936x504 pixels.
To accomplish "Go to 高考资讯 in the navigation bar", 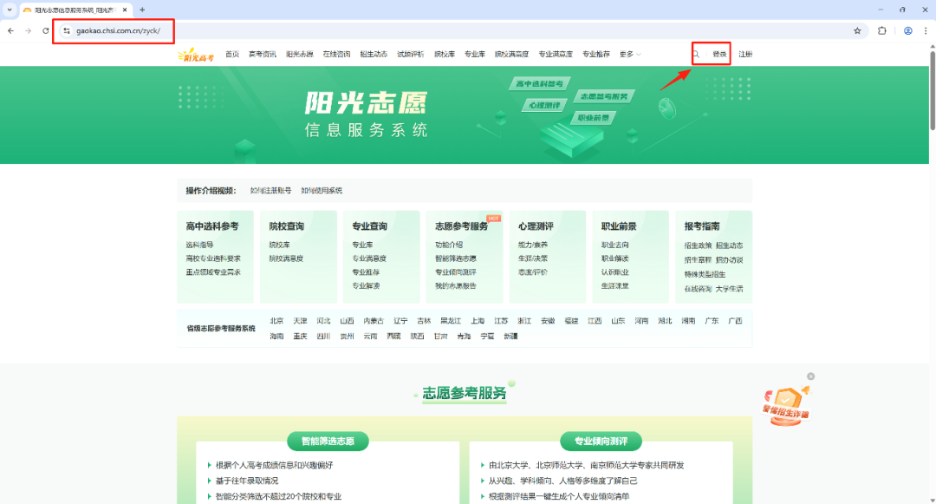I will (x=262, y=54).
